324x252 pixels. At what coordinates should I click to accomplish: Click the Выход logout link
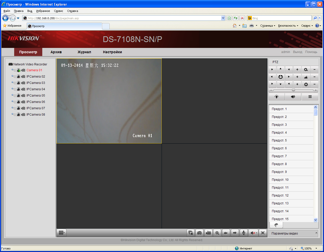click(298, 52)
